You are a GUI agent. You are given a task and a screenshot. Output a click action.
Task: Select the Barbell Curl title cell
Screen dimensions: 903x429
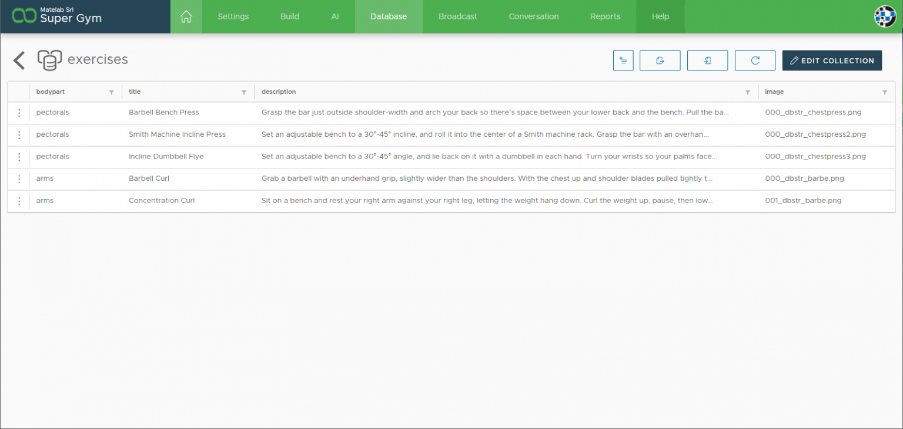coord(149,178)
